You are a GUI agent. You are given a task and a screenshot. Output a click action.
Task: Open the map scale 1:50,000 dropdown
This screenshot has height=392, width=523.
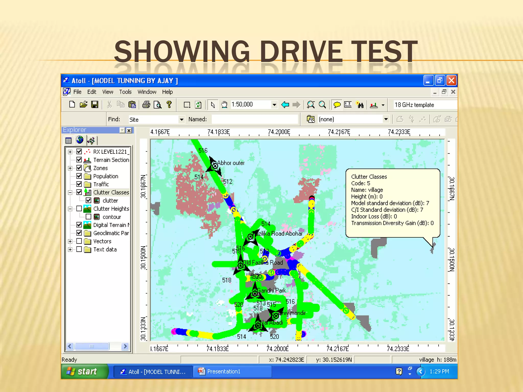click(274, 105)
